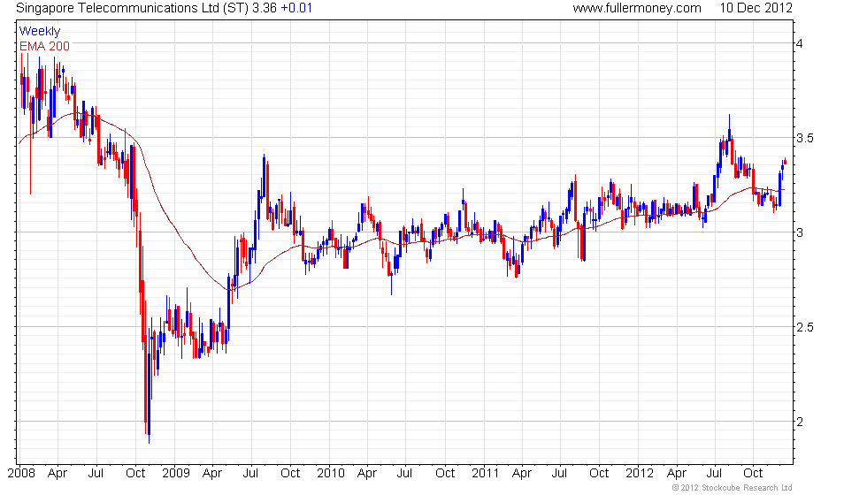Click the 'Weekly' label

(x=40, y=32)
